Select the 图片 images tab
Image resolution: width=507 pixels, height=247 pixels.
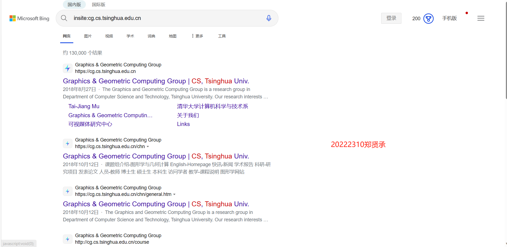88,36
